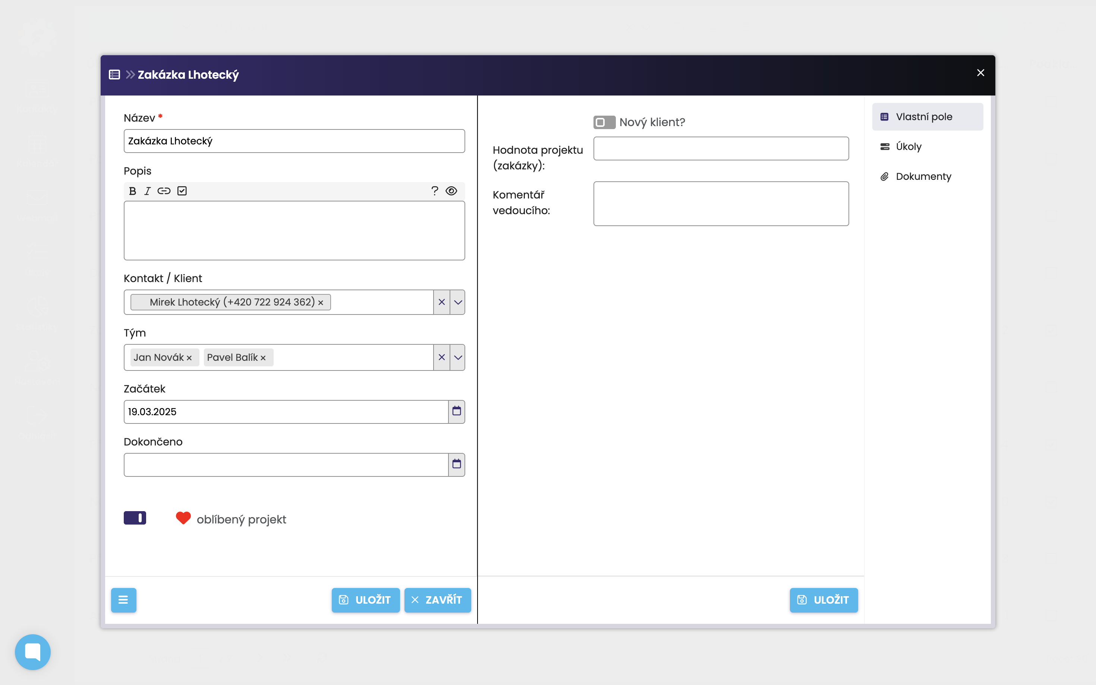Viewport: 1096px width, 685px height.
Task: Toggle the Nový klient? switch
Action: click(604, 122)
